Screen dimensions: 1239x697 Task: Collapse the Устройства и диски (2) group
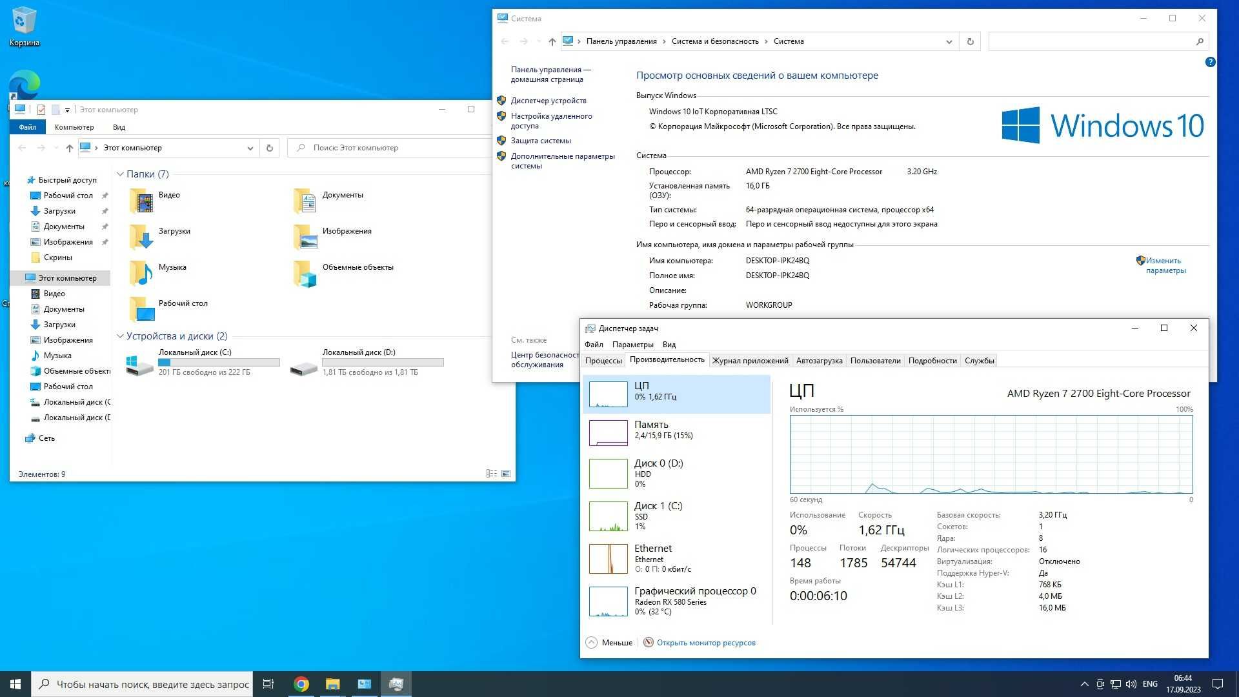tap(120, 336)
